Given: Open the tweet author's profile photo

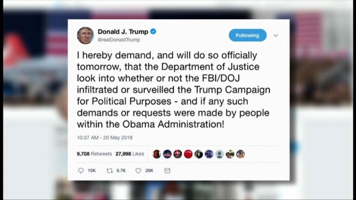Looking at the screenshot, I should coord(86,35).
